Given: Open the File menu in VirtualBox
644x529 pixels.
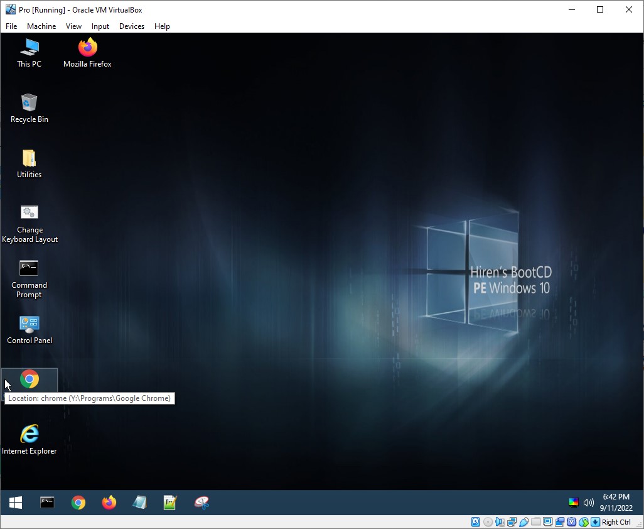Looking at the screenshot, I should click(11, 26).
